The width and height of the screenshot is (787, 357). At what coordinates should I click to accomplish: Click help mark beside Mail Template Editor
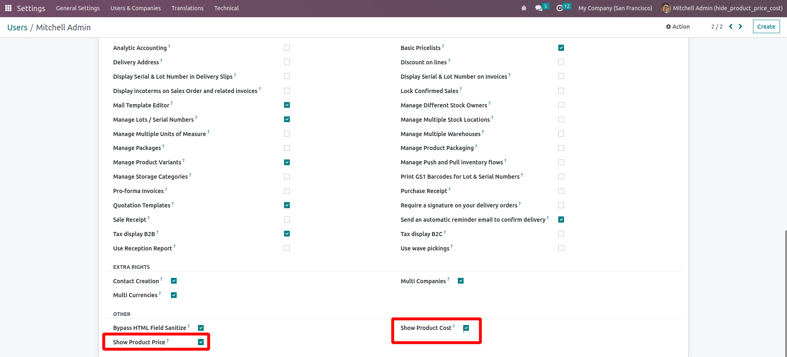[172, 103]
